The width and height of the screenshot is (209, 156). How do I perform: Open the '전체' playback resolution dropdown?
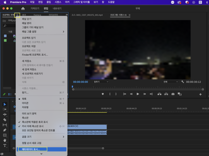tap(170, 82)
